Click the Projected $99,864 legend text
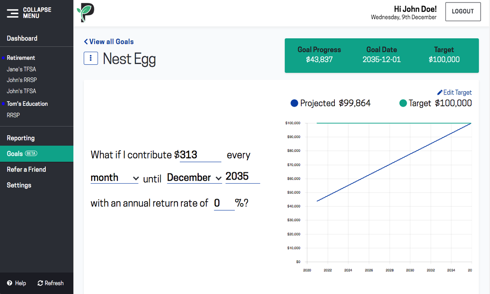Viewport: 490px width, 294px height. point(335,103)
